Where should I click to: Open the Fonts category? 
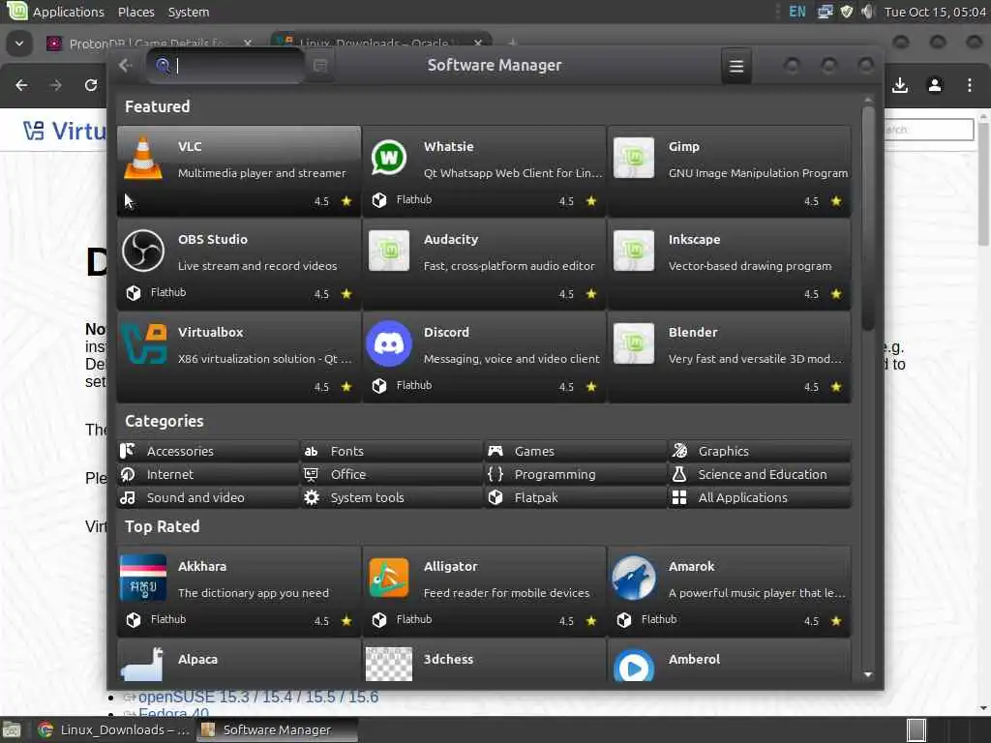(391, 451)
